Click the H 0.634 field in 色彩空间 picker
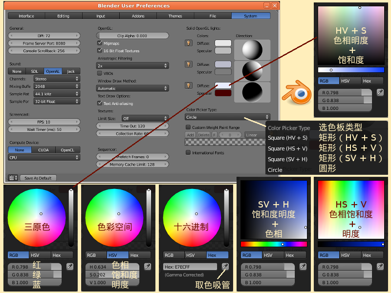Screen dimensions: 391x293 pyautogui.click(x=112, y=267)
